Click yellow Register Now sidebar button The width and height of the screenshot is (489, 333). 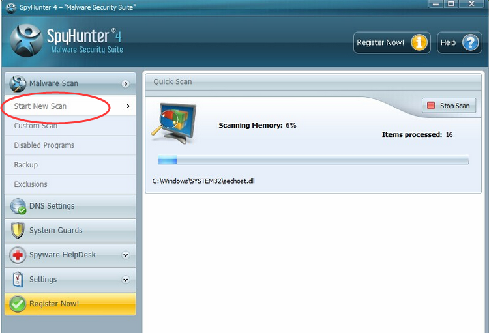70,304
